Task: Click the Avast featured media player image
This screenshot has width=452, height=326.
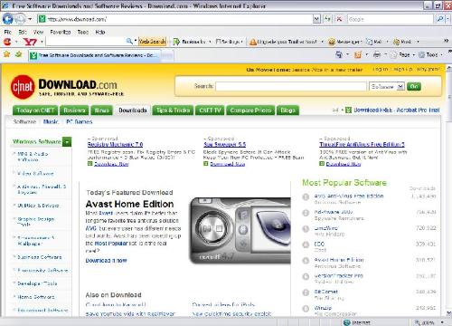Action: (240, 230)
